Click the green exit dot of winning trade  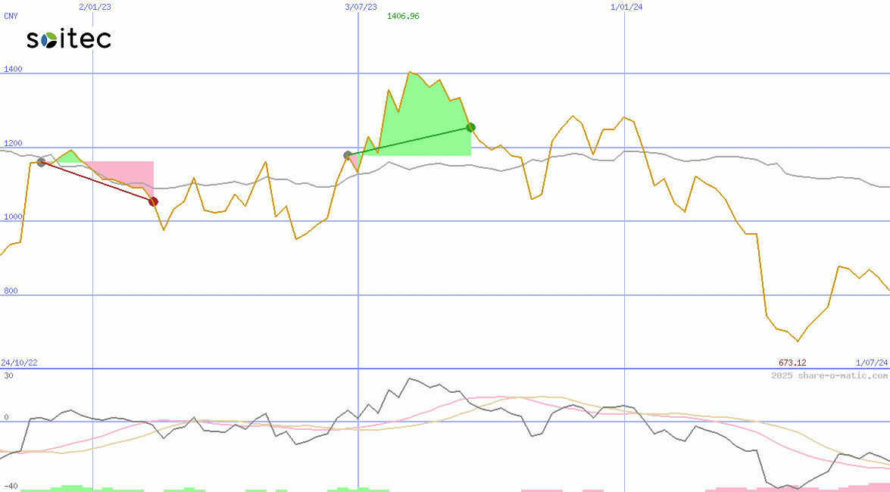[470, 127]
